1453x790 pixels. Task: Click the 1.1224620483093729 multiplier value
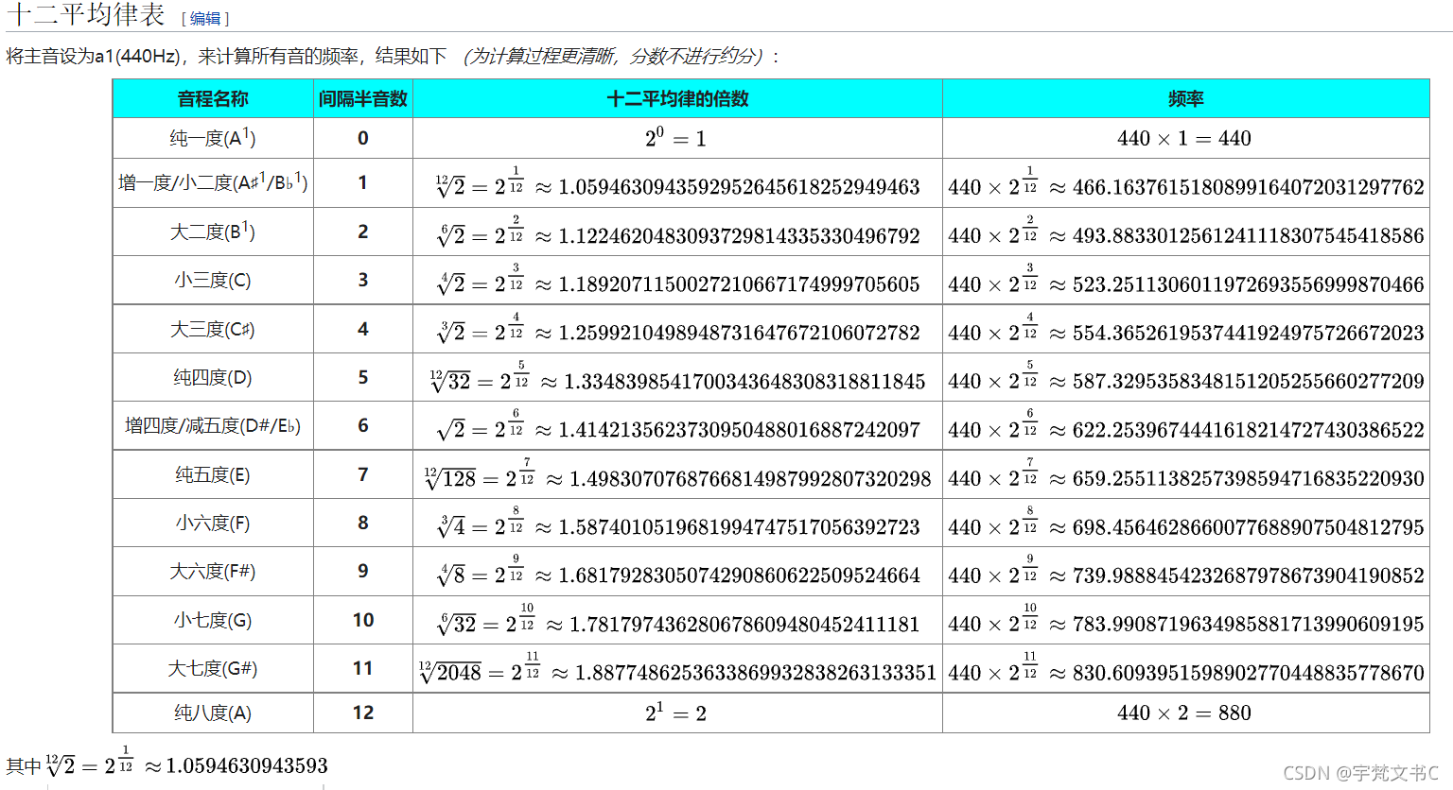pos(739,235)
